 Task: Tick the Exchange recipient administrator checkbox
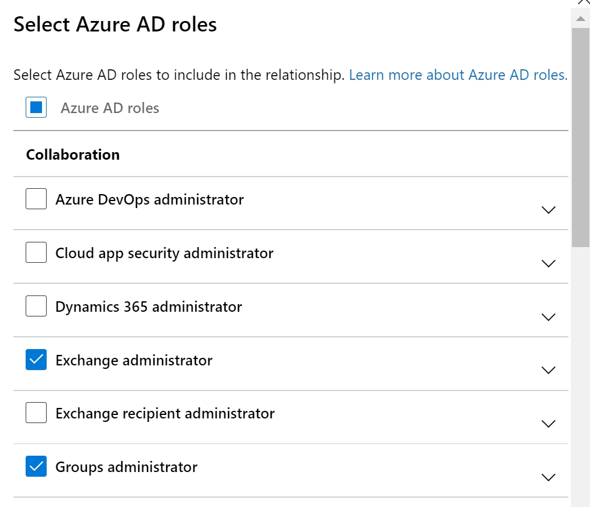pyautogui.click(x=36, y=413)
